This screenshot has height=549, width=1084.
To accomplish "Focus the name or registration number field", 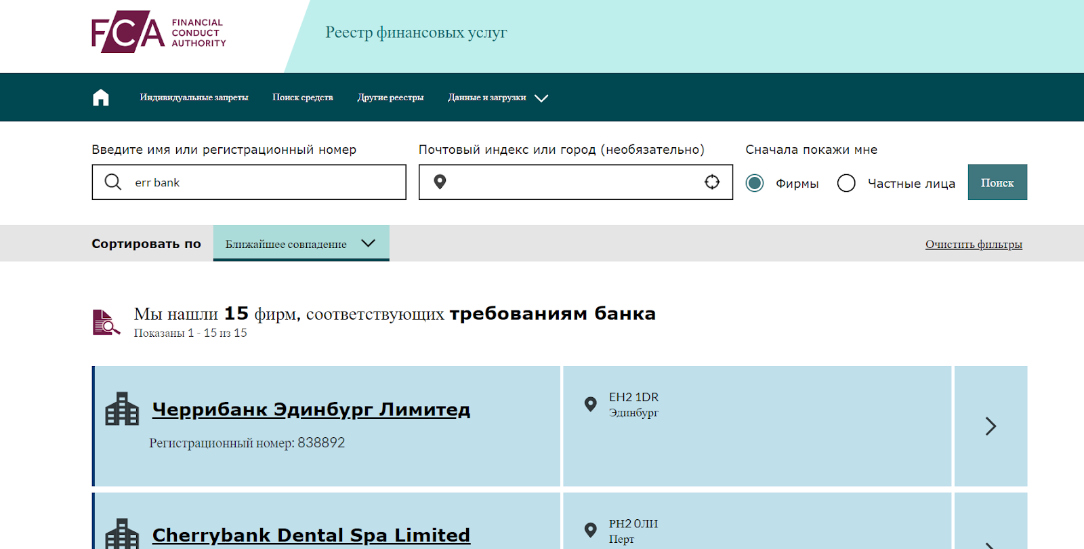I will (x=249, y=182).
